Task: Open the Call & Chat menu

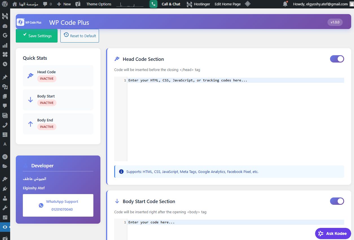Action: [171, 4]
